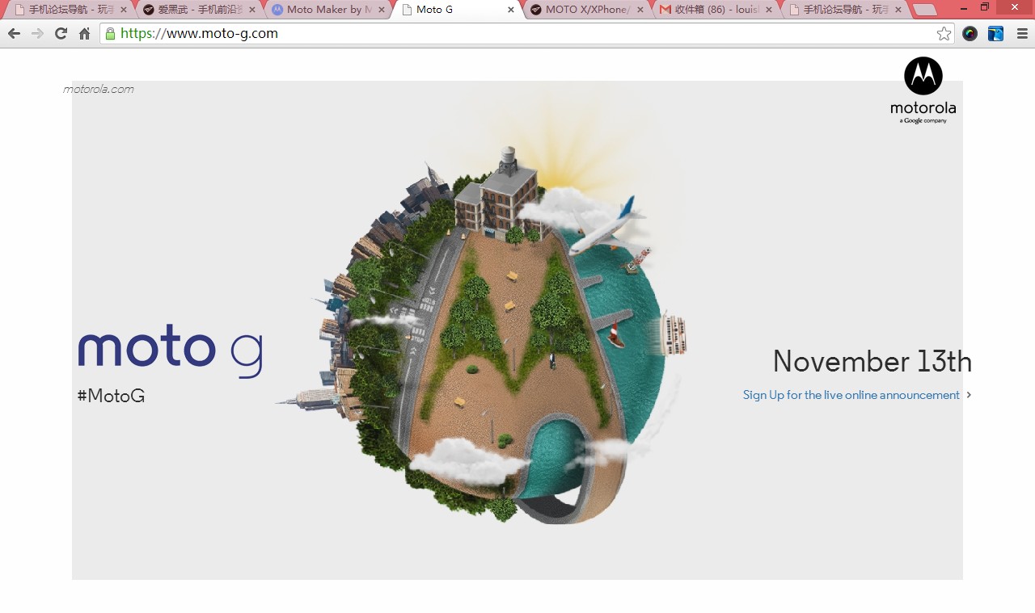Go back to the previous page

(14, 34)
